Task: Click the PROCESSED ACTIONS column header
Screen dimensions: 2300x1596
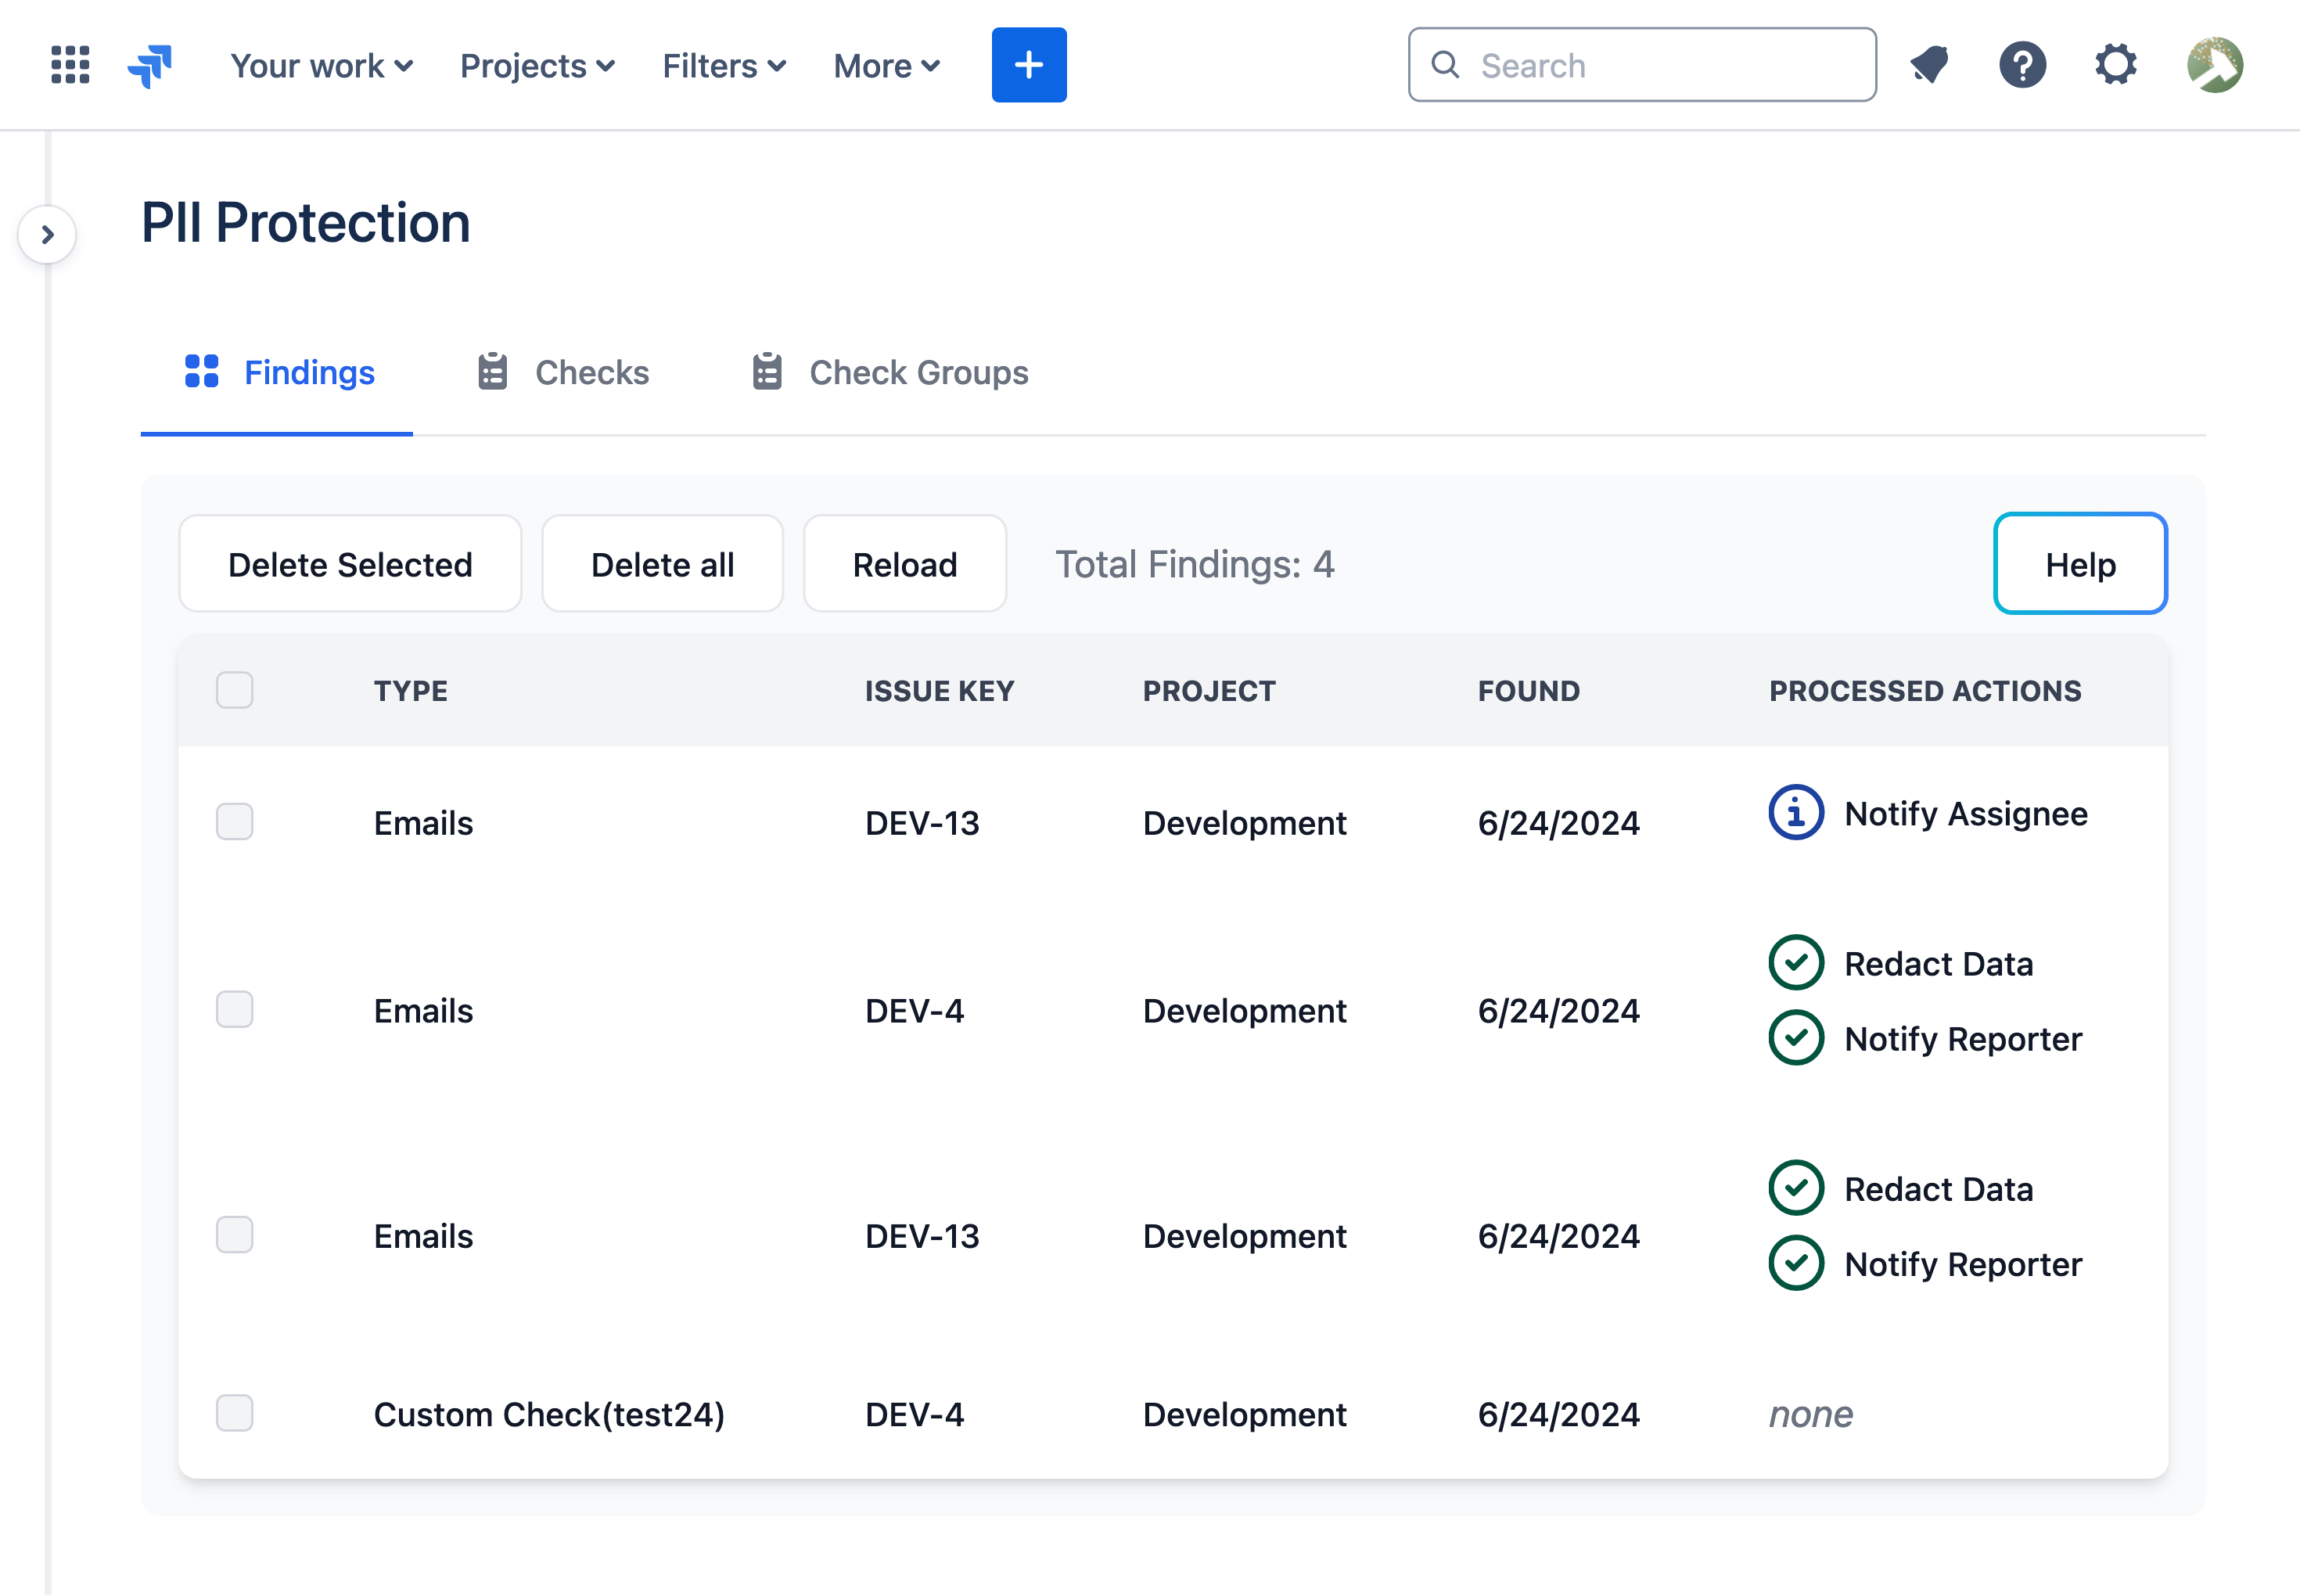Action: tap(1925, 691)
